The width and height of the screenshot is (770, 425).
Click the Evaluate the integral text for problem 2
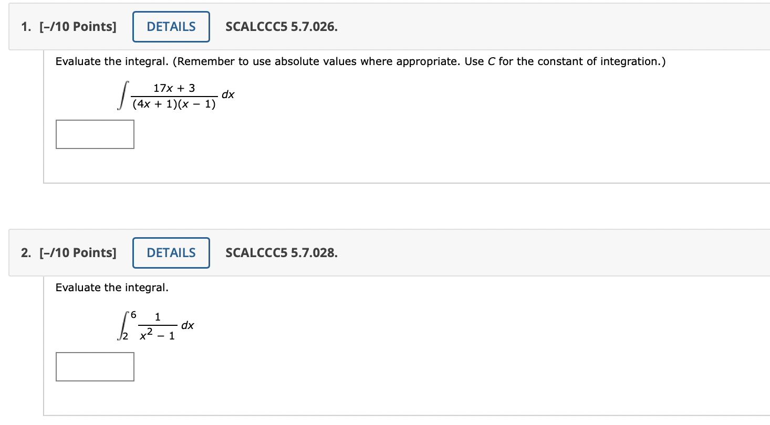(94, 288)
